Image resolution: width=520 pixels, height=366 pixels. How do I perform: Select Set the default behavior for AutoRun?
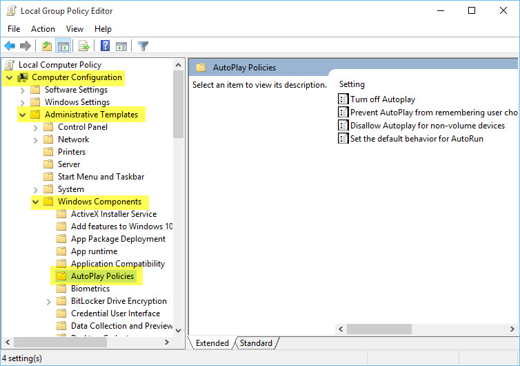tap(417, 138)
